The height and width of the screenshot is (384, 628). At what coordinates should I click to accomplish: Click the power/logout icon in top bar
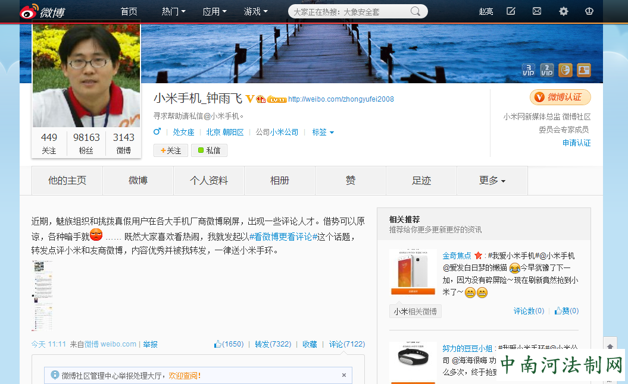pyautogui.click(x=589, y=11)
